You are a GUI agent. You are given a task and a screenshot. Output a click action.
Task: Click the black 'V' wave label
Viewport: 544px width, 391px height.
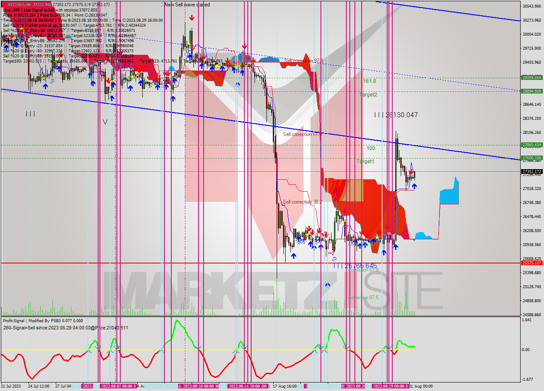coord(105,122)
